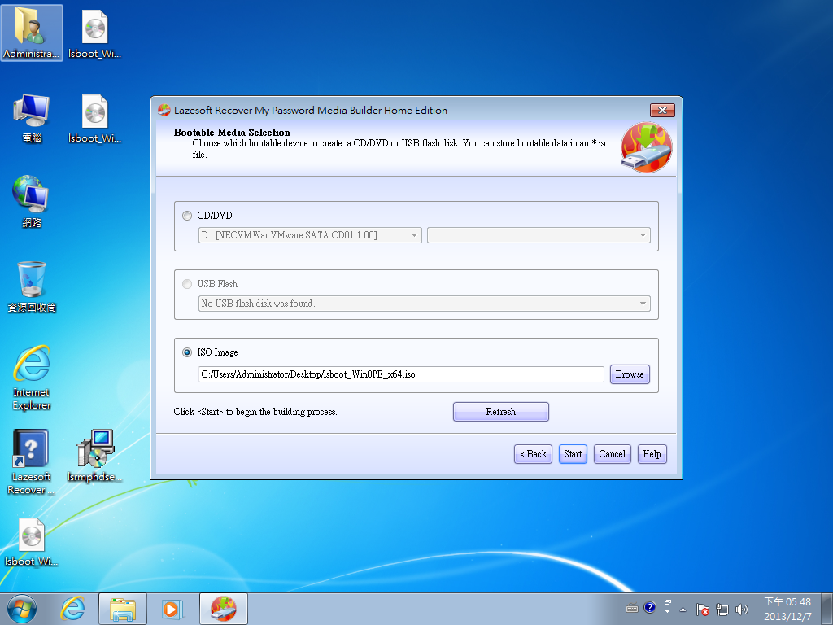The width and height of the screenshot is (833, 625).
Task: Open the Lazesoft Recover desktop shortcut
Action: 32,462
